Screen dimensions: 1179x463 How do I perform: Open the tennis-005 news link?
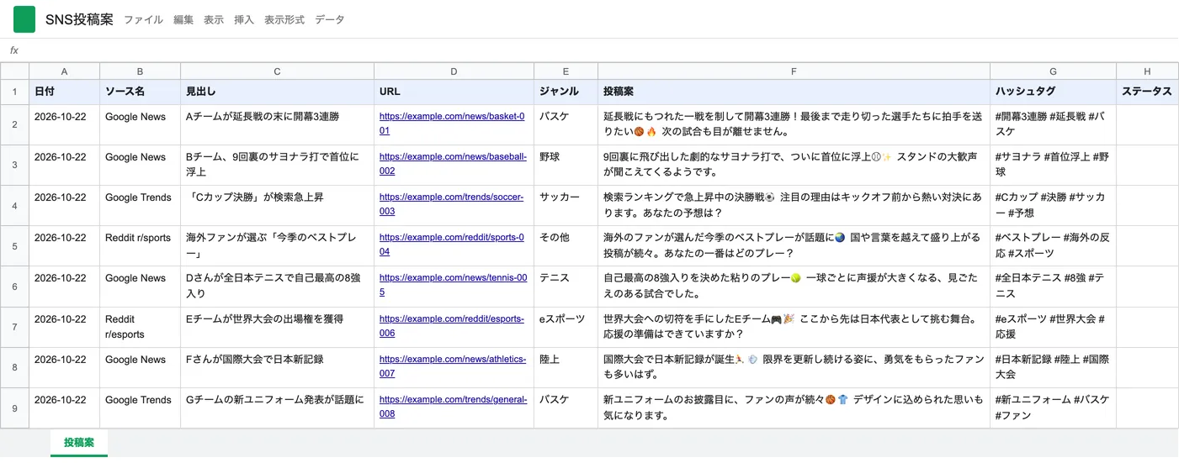453,286
